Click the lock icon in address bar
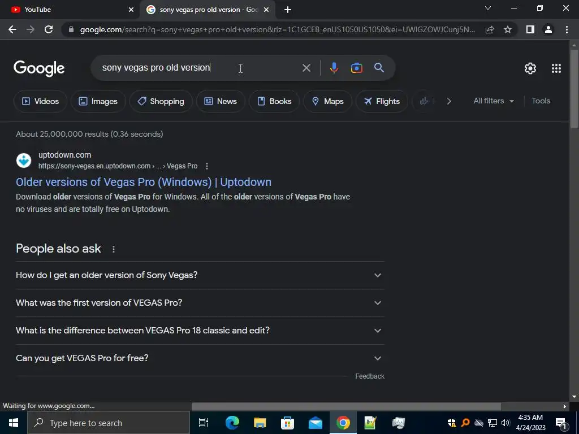Screen dimensions: 579x434 pos(71,29)
